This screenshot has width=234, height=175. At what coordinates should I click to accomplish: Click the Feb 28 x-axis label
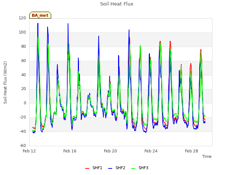coord(192,151)
